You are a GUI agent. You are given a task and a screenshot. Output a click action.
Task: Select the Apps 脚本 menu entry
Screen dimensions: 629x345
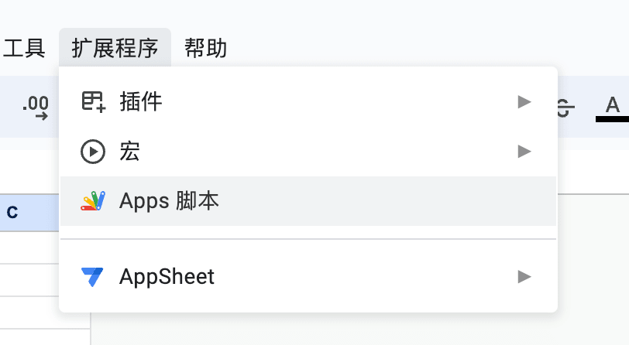click(308, 201)
